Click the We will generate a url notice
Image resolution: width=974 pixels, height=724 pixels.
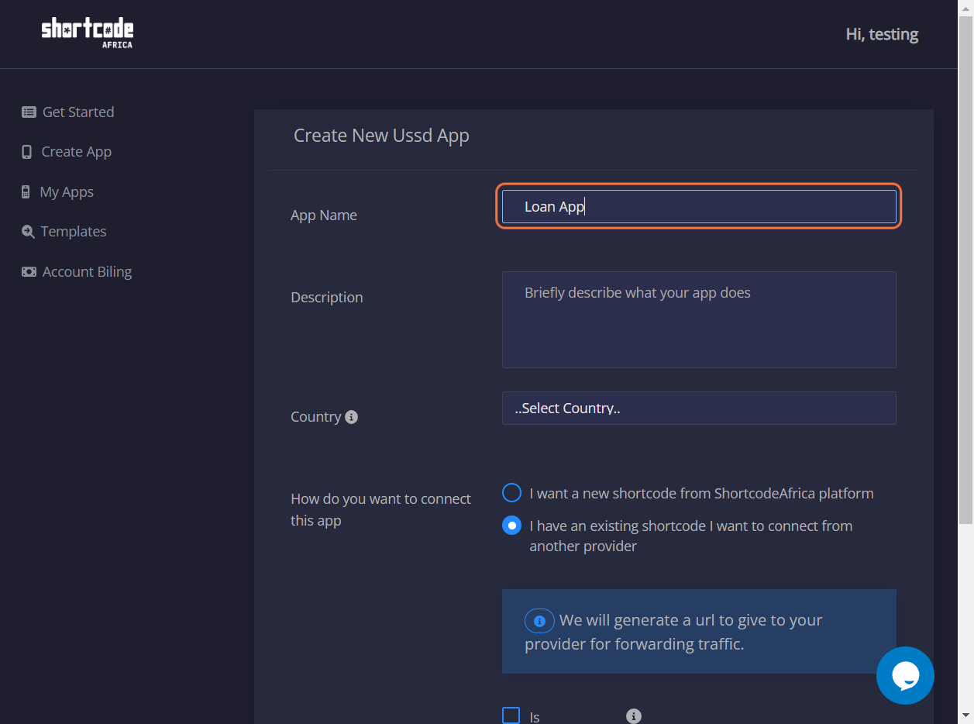699,632
